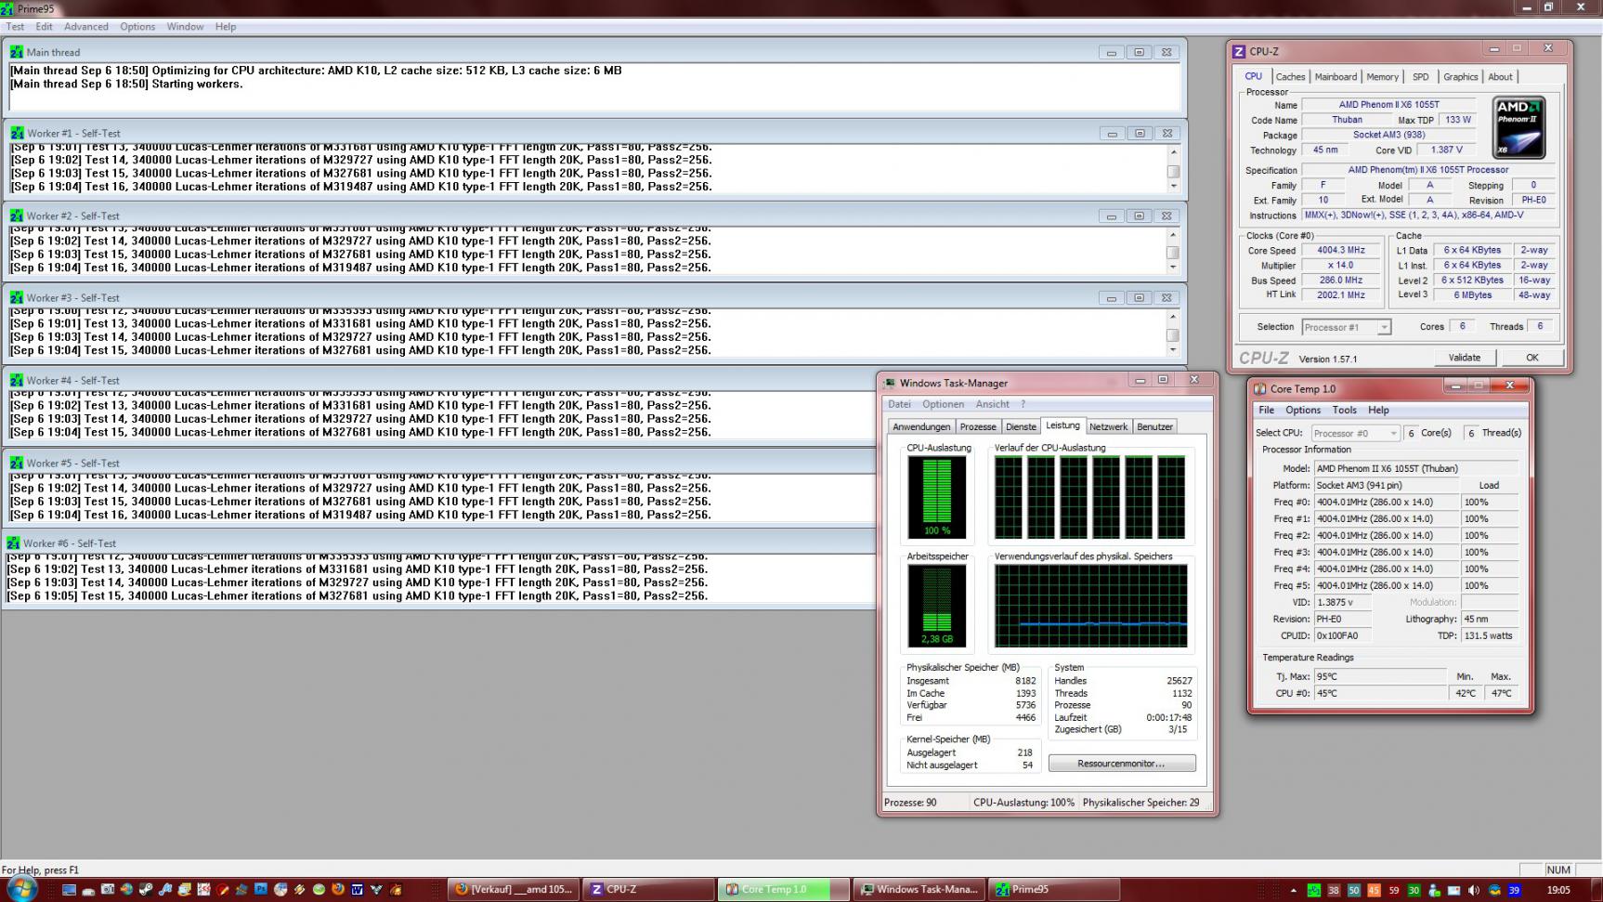Click the camera icon in the quick launch bar

coord(108,890)
